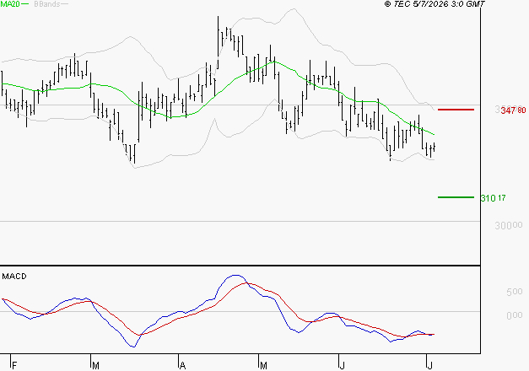Screen dimensions: 529x371
Task: Click the MA20 legend label
Action: (10, 4)
